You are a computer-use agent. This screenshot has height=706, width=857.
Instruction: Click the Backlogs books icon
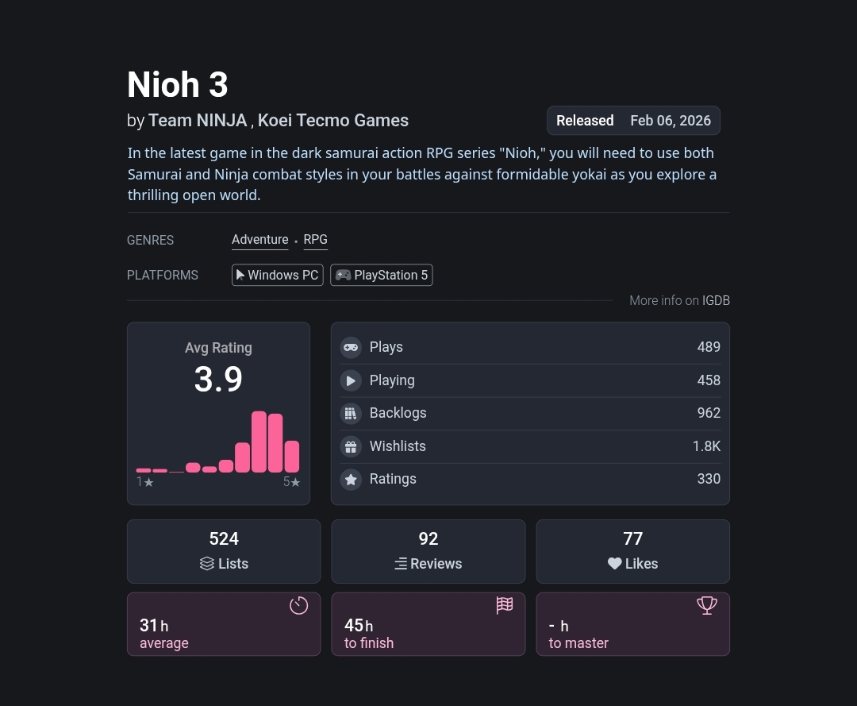[x=351, y=414]
